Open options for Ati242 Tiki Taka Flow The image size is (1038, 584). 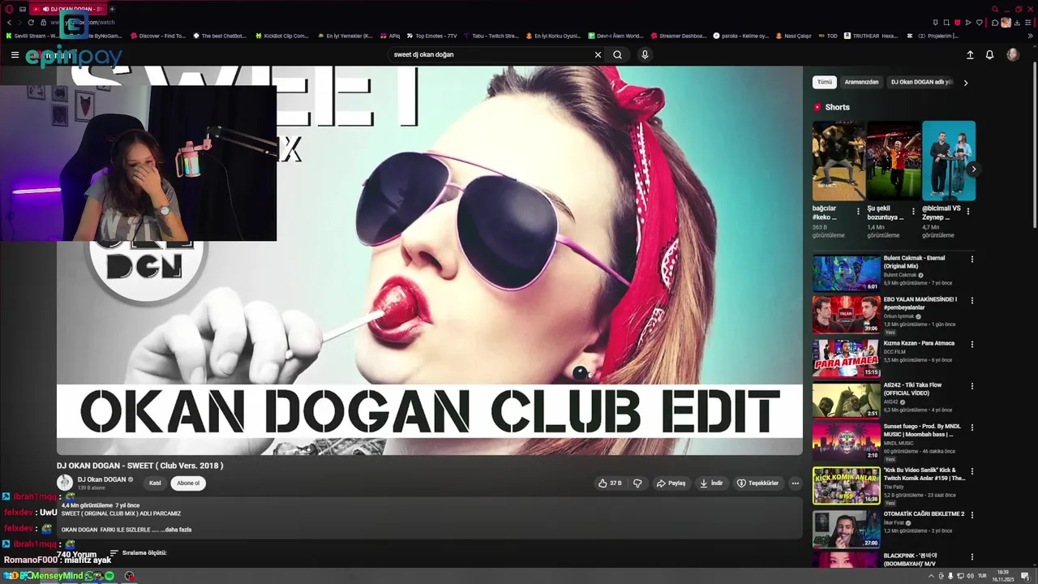pyautogui.click(x=972, y=386)
